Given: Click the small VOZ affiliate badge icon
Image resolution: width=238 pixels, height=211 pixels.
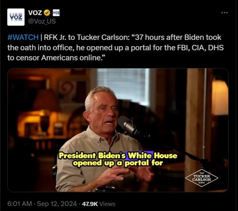Looking at the screenshot, I should (56, 13).
